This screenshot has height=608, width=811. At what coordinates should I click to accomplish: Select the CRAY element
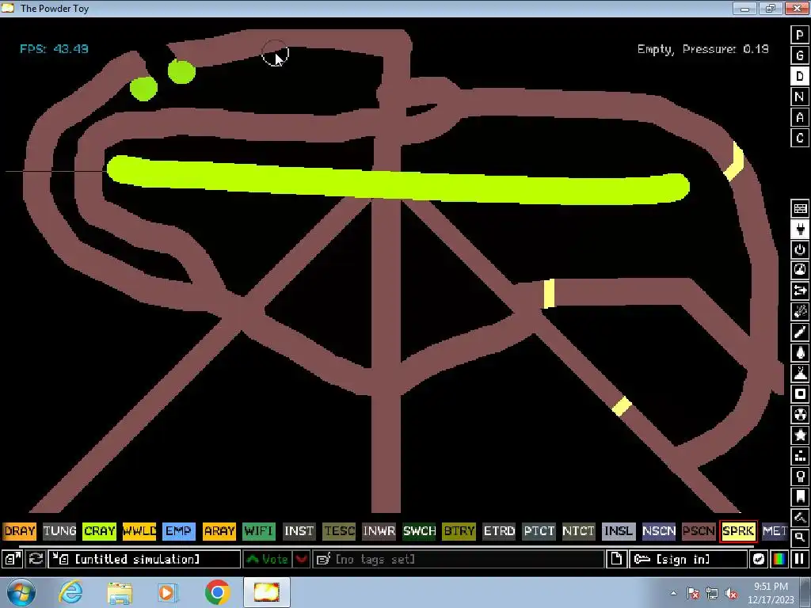[x=99, y=531]
